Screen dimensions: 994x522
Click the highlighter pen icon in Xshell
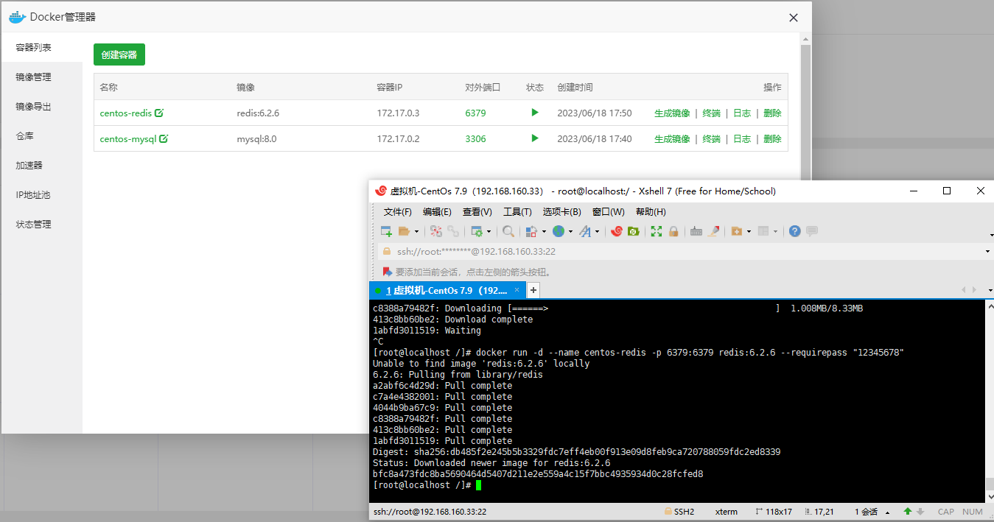coord(713,231)
